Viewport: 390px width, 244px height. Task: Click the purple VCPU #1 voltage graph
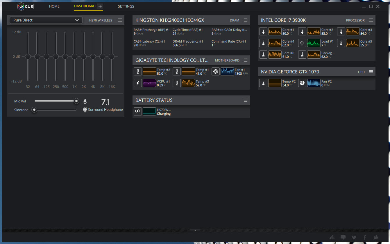(149, 83)
